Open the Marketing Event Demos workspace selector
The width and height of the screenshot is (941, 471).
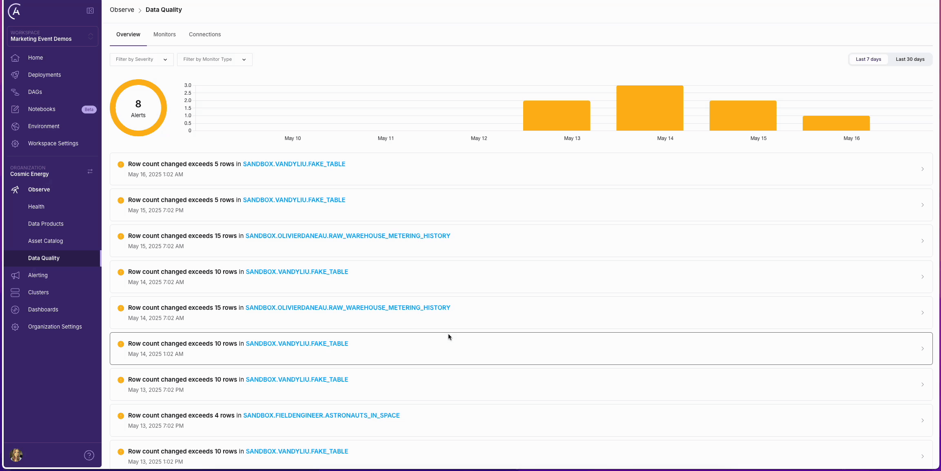[x=52, y=36]
